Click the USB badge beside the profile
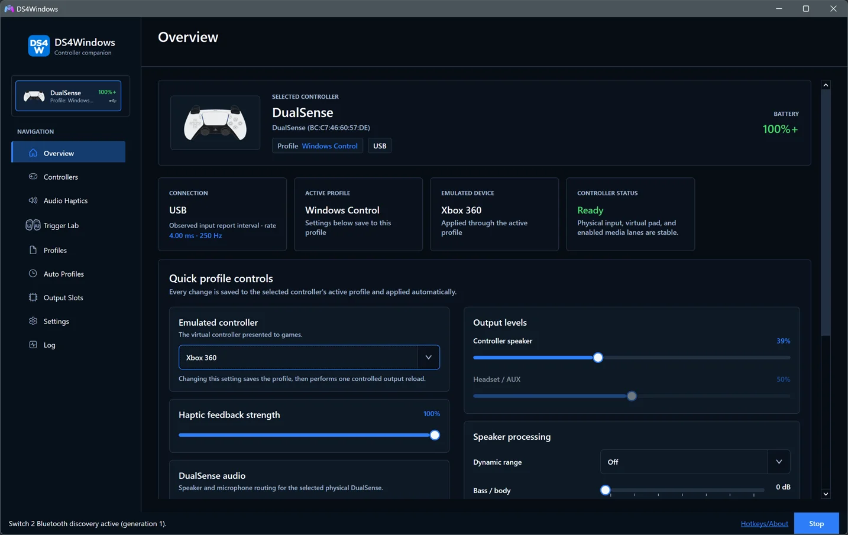The height and width of the screenshot is (535, 848). [x=380, y=146]
